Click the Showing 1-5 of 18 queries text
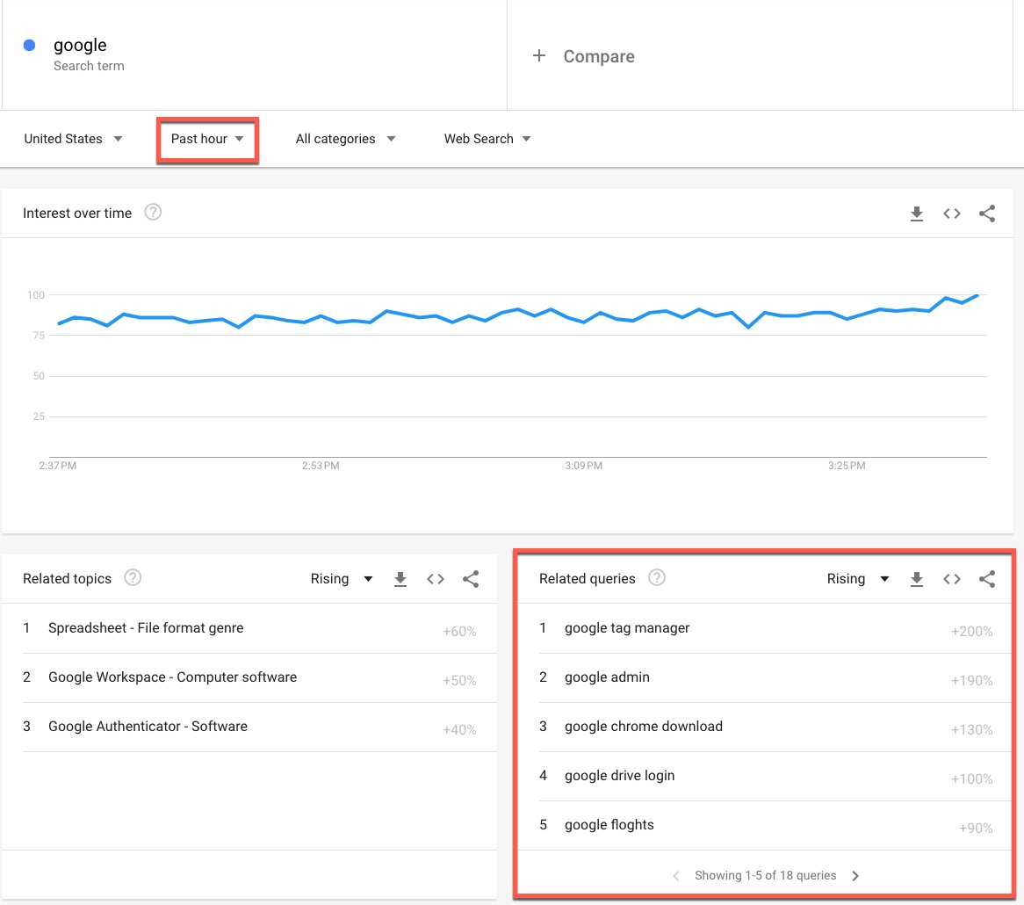Viewport: 1024px width, 905px height. [766, 876]
